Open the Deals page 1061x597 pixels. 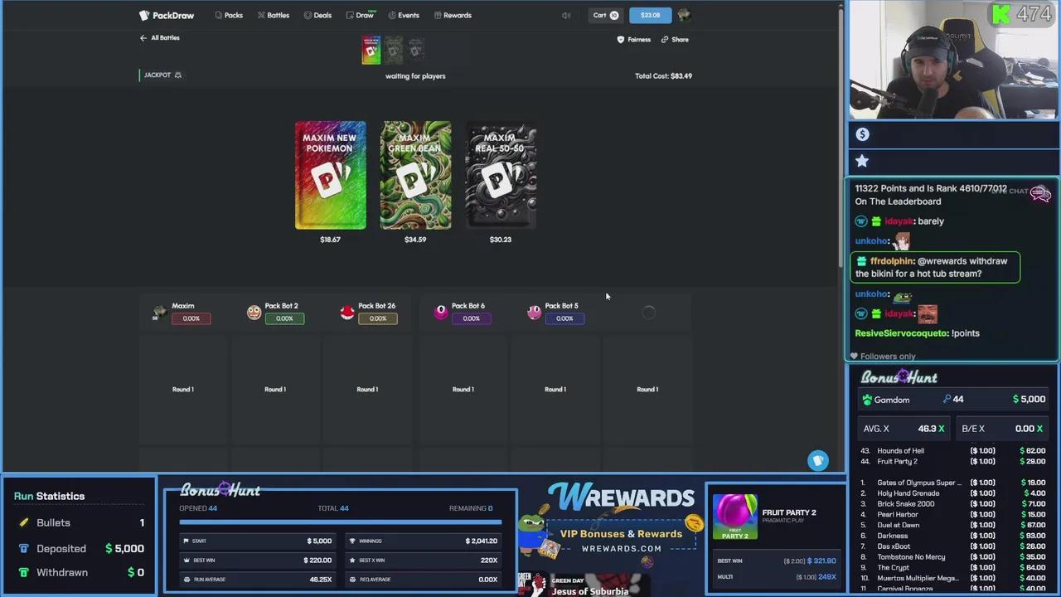317,15
